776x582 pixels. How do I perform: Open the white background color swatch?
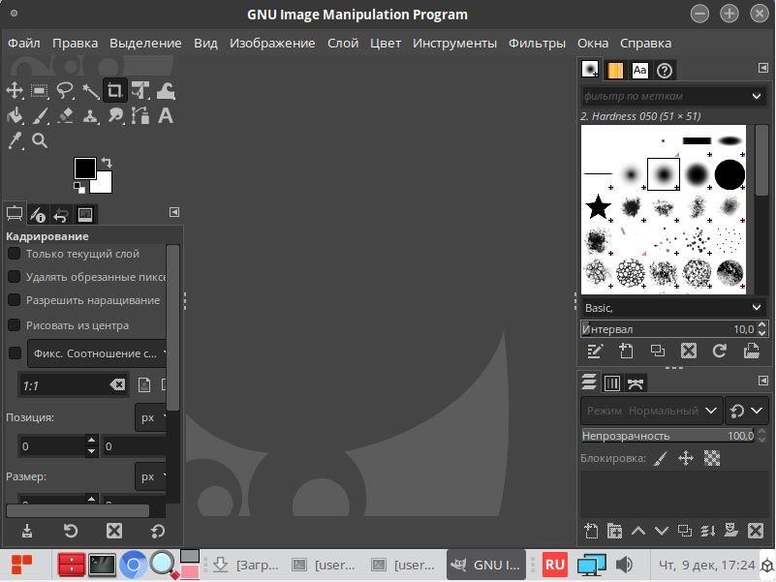tap(104, 185)
